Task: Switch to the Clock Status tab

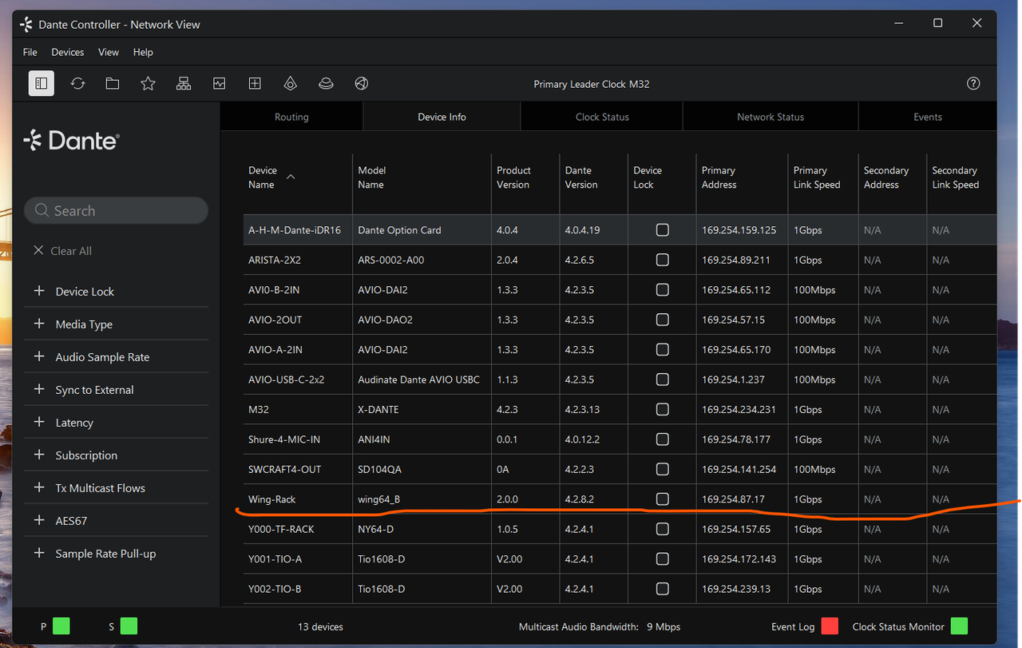Action: coord(602,117)
